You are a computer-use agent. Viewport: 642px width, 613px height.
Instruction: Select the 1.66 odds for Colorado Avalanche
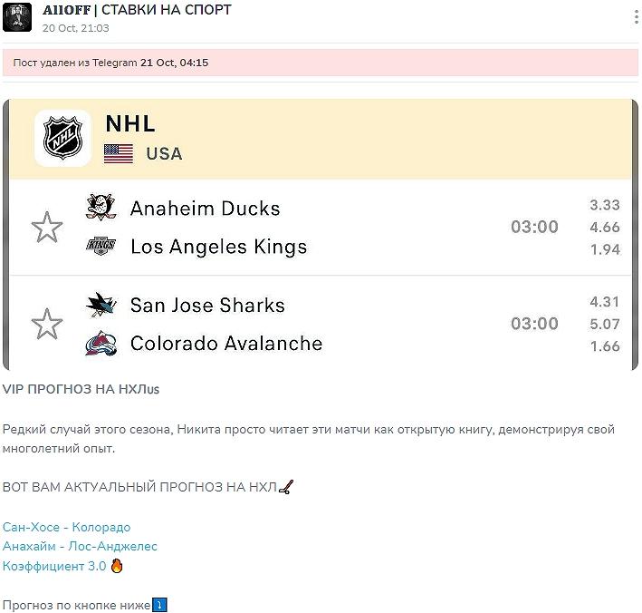click(x=604, y=345)
